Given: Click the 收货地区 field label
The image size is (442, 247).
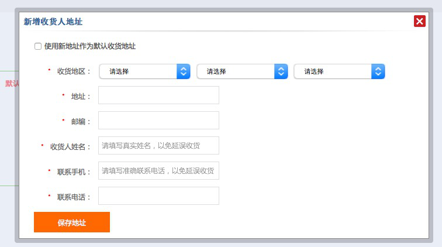Looking at the screenshot, I should 74,71.
